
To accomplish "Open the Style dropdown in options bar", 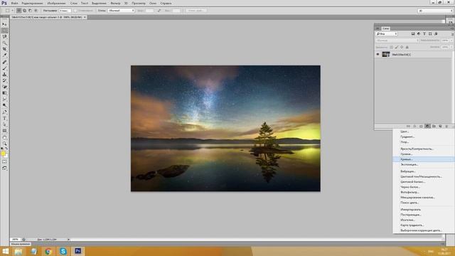I will tap(121, 11).
